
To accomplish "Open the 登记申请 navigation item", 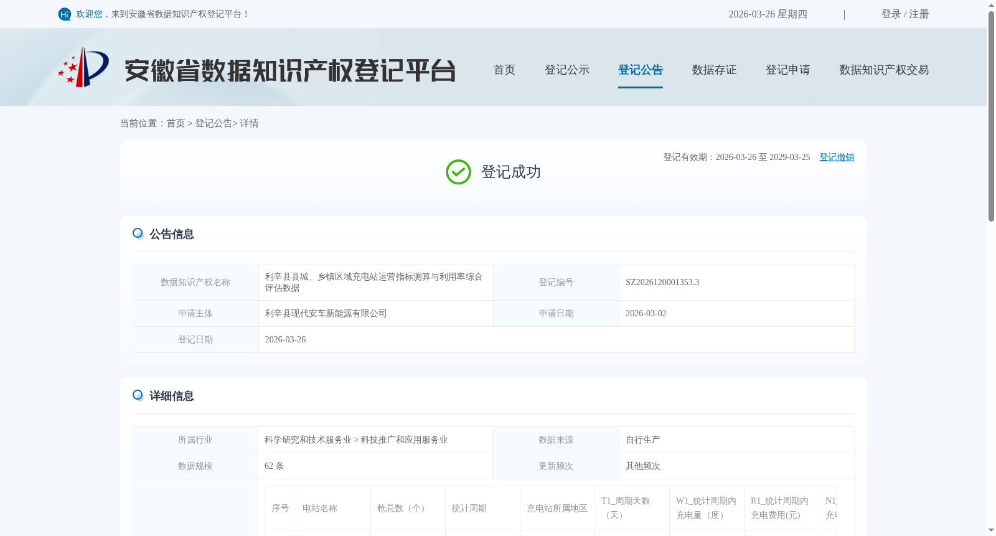I will coord(788,70).
